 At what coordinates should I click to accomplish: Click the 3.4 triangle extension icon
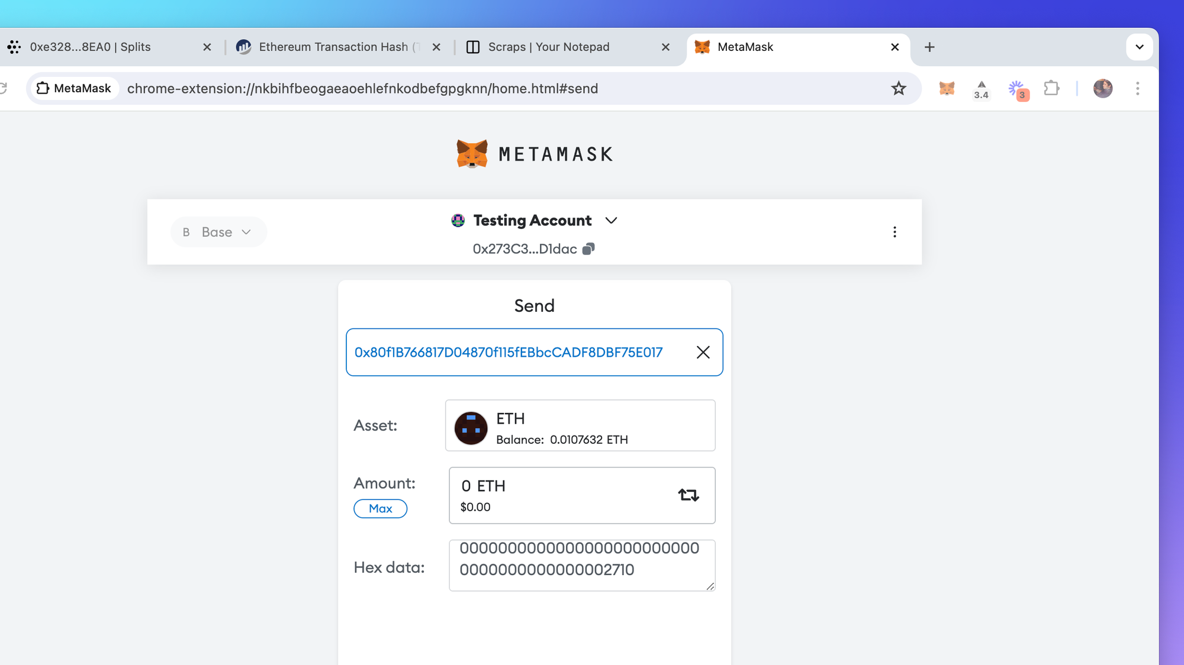point(981,89)
